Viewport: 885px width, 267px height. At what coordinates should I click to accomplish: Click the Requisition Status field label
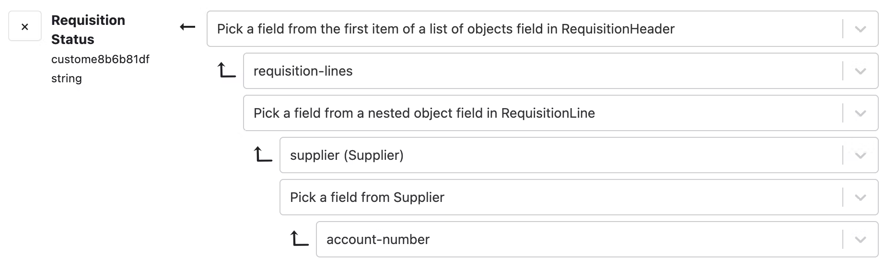[88, 30]
